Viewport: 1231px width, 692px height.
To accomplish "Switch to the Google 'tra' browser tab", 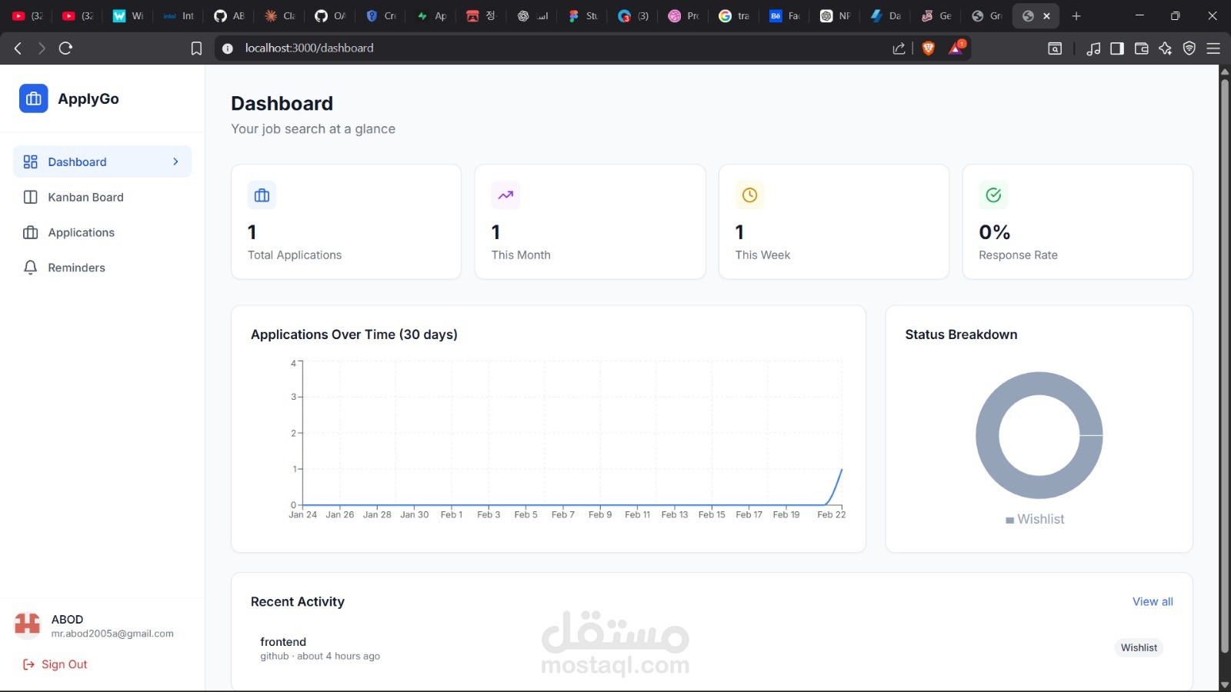I will [734, 15].
